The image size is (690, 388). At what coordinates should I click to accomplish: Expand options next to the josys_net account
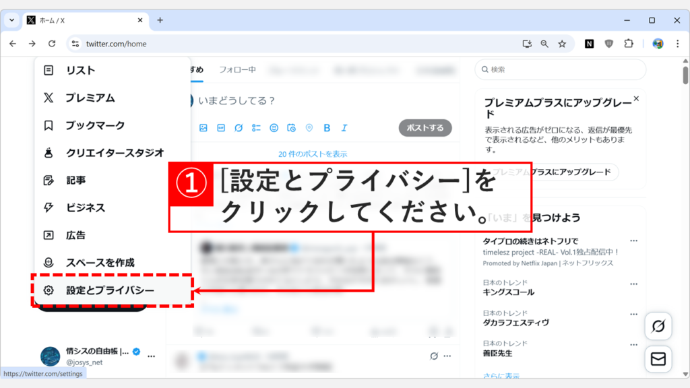click(x=152, y=356)
